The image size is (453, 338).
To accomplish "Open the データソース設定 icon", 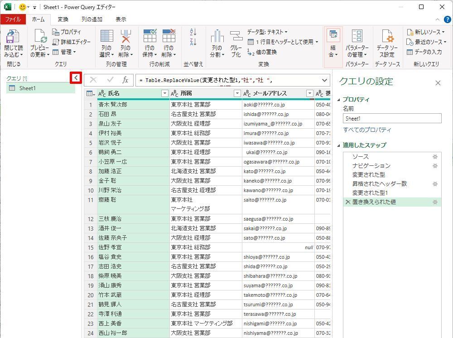I will click(387, 38).
